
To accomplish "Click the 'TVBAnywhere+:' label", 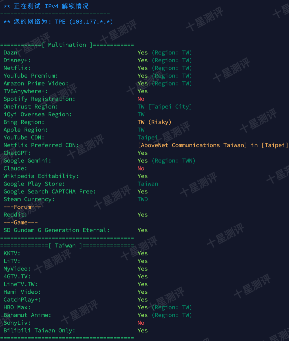I will point(26,91).
